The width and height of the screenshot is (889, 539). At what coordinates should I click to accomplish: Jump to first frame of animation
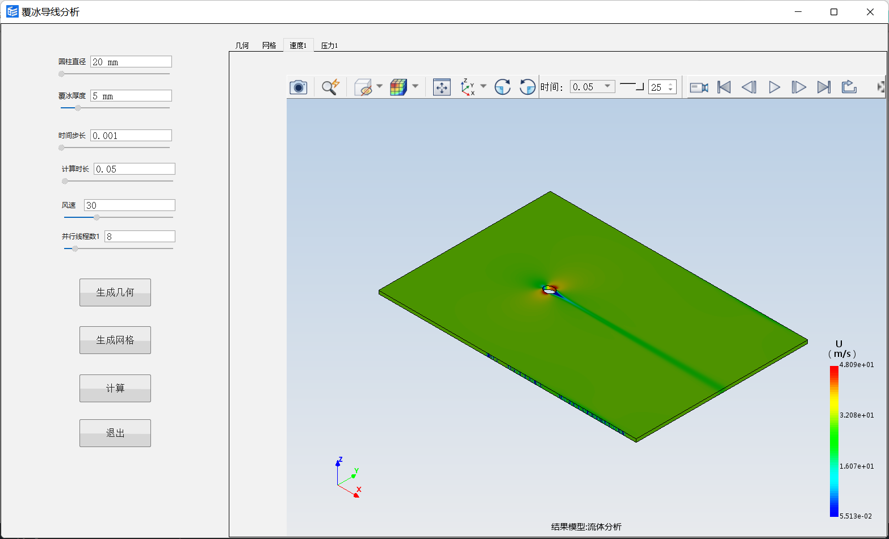(724, 87)
